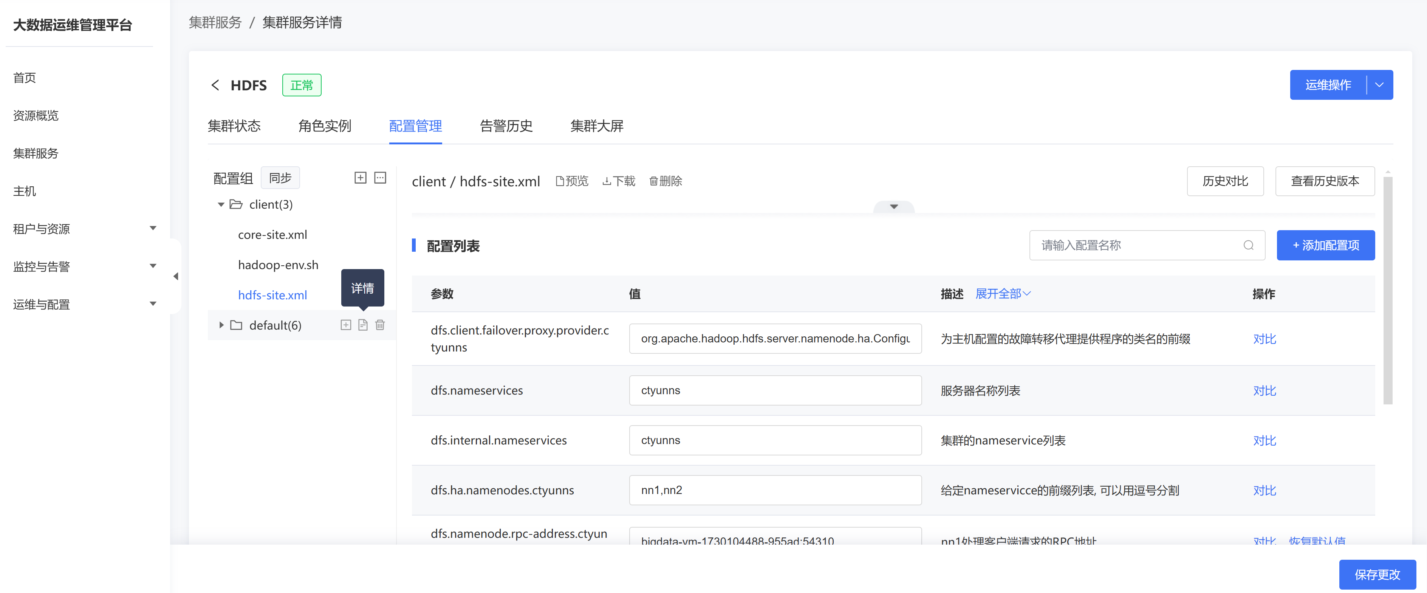Click 对比 for dfs.ha.namenodes.ctyunns row

1265,491
